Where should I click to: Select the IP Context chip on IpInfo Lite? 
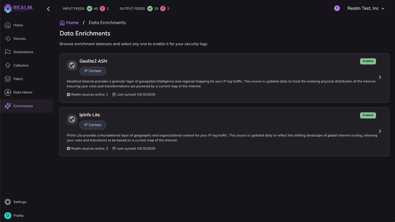click(93, 125)
